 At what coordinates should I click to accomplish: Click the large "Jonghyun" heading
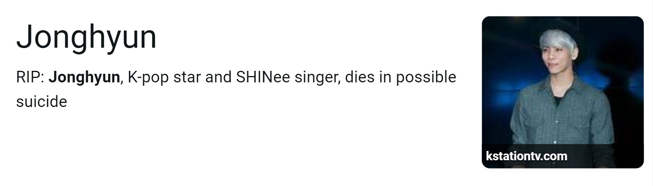(x=86, y=38)
